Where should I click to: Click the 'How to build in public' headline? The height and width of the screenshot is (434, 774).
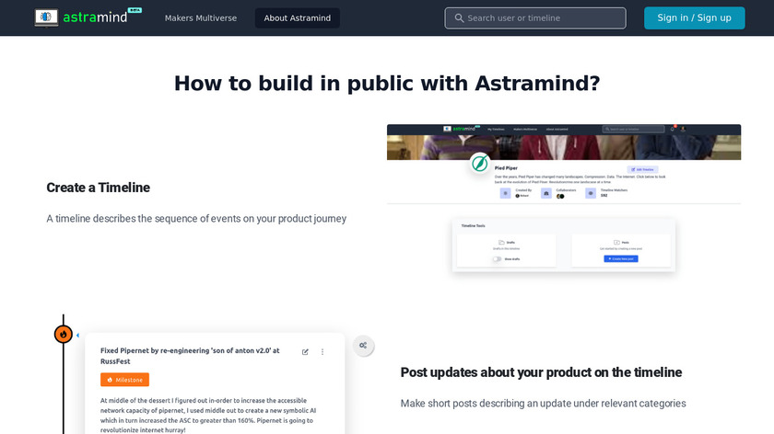[387, 84]
